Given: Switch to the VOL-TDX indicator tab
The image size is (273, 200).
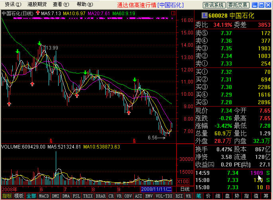Looking at the screenshot, I should point(164,196).
